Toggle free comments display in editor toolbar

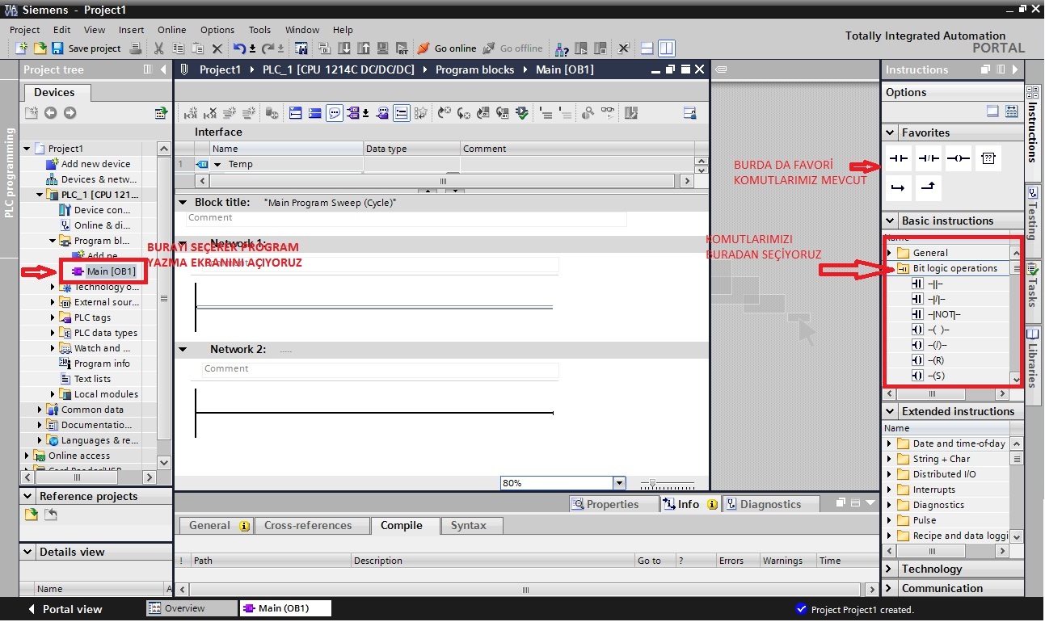(335, 113)
